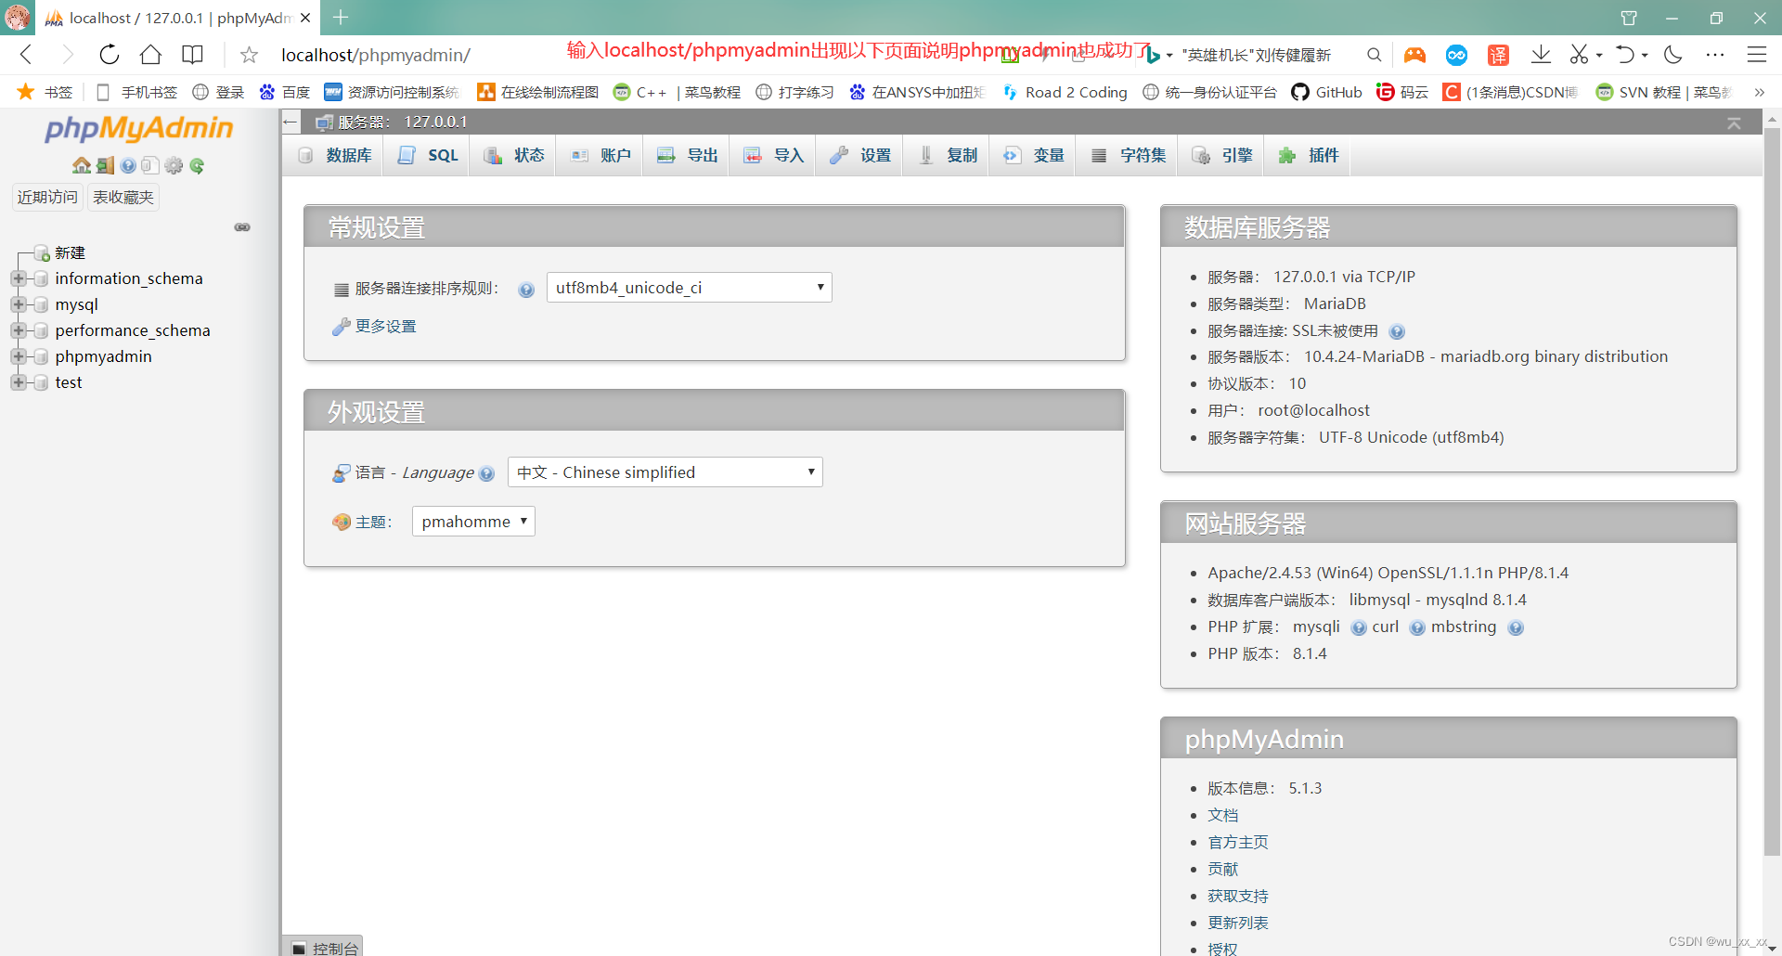The image size is (1782, 956).
Task: Open the browser reading view book icon
Action: point(192,55)
